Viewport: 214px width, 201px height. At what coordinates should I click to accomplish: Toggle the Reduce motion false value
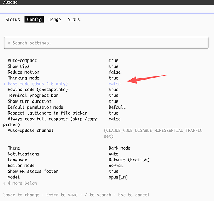coord(115,72)
